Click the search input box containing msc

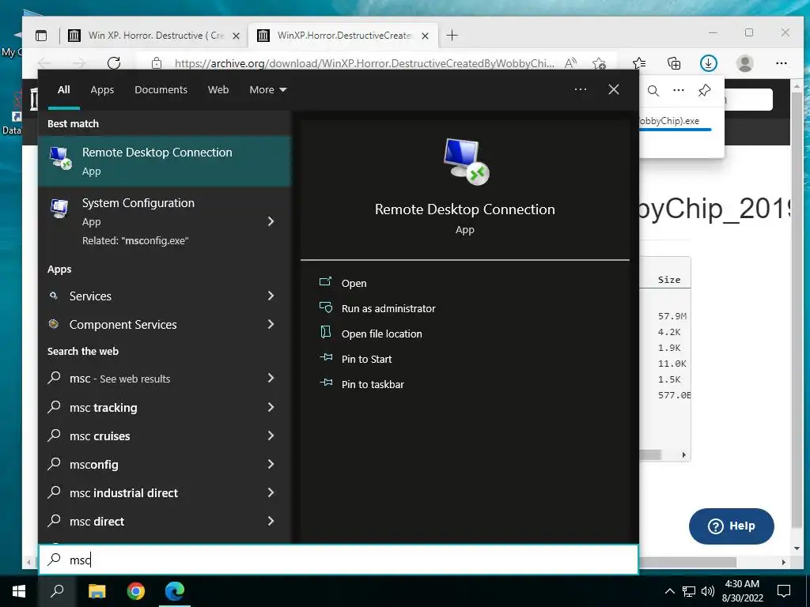(339, 560)
